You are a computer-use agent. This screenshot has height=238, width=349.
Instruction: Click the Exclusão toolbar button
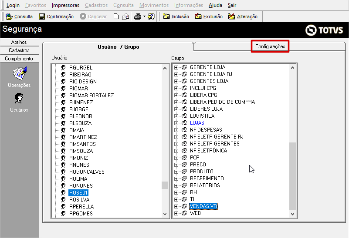click(209, 17)
